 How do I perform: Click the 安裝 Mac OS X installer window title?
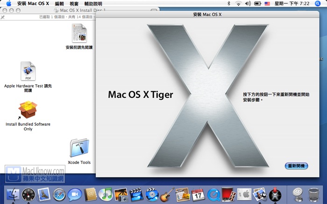pyautogui.click(x=207, y=14)
